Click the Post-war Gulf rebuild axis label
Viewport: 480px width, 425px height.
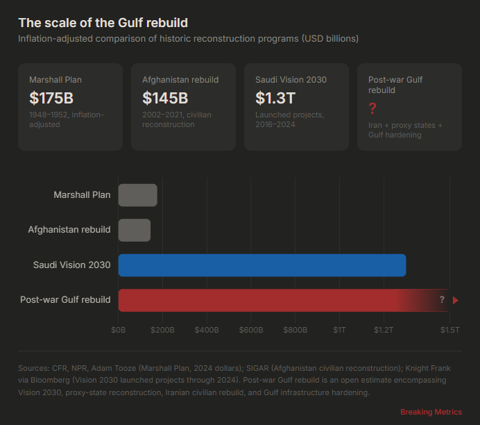click(65, 300)
